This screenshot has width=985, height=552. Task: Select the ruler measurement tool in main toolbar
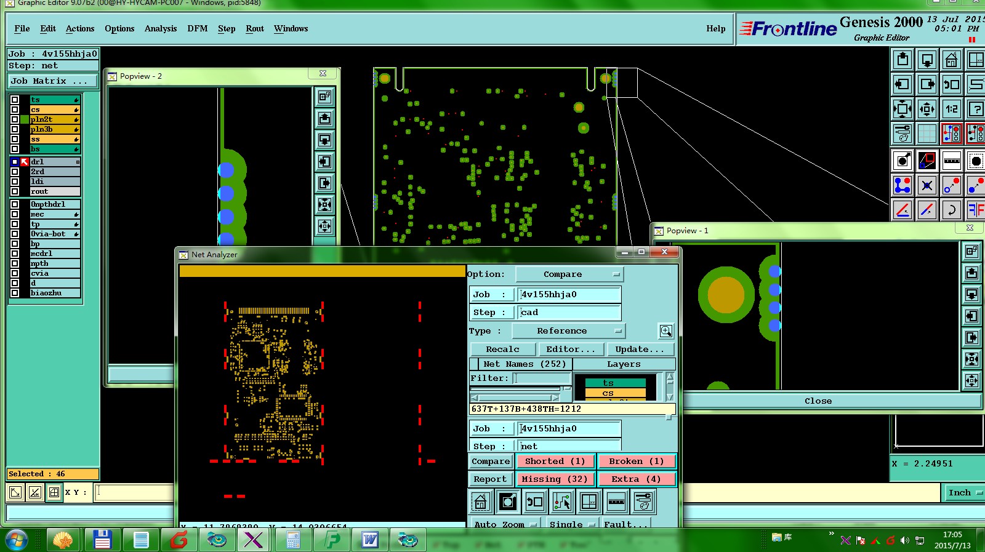952,161
